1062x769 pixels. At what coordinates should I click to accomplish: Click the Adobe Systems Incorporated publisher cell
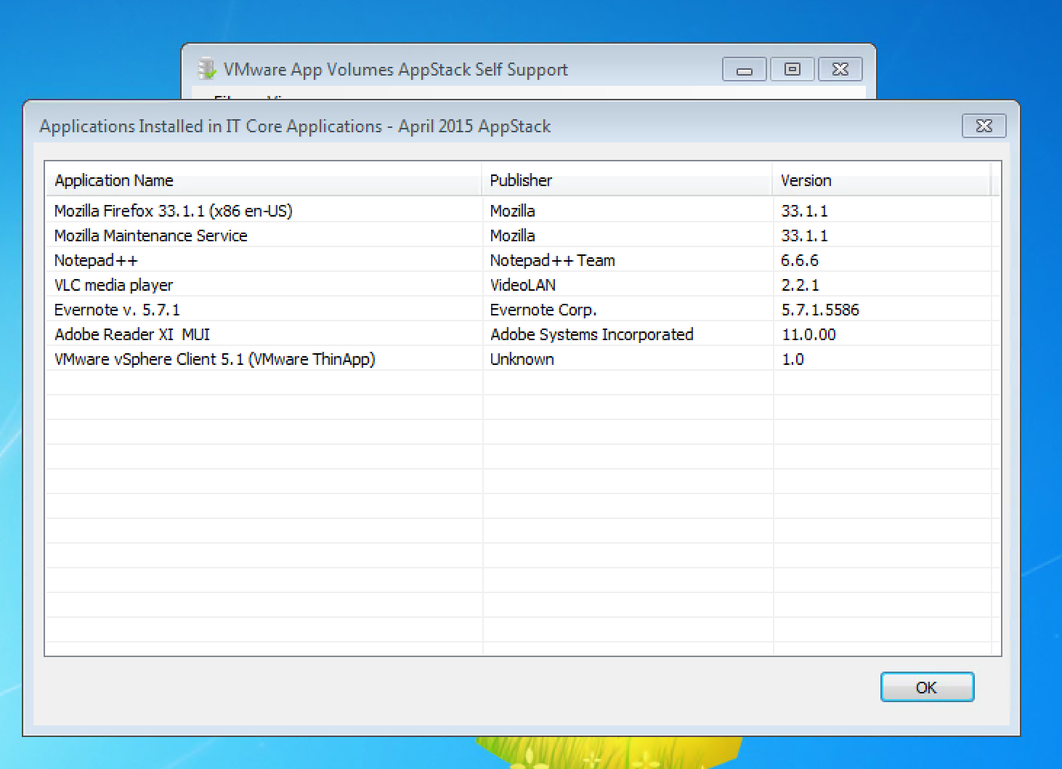click(x=591, y=334)
